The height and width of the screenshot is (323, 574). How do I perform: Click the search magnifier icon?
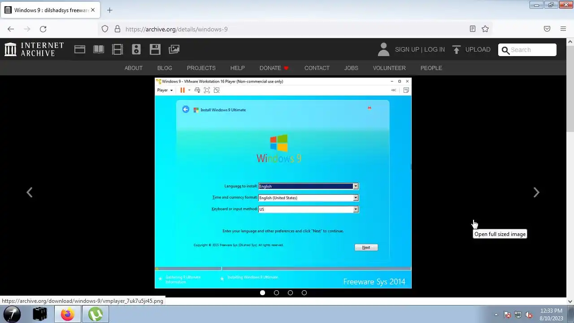point(505,50)
